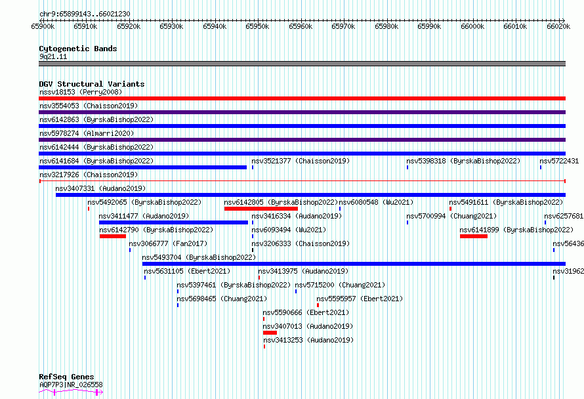Viewport: 584px width, 399px height.
Task: Select the gray 9q21.11 band bar
Action: [x=302, y=64]
